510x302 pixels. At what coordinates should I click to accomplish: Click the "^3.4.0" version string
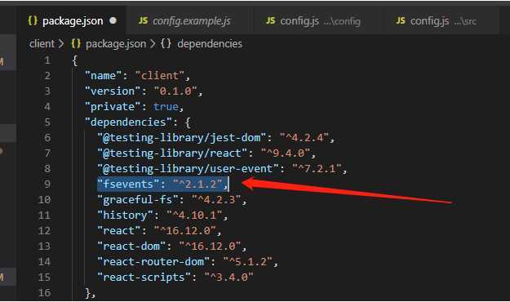[x=228, y=278]
